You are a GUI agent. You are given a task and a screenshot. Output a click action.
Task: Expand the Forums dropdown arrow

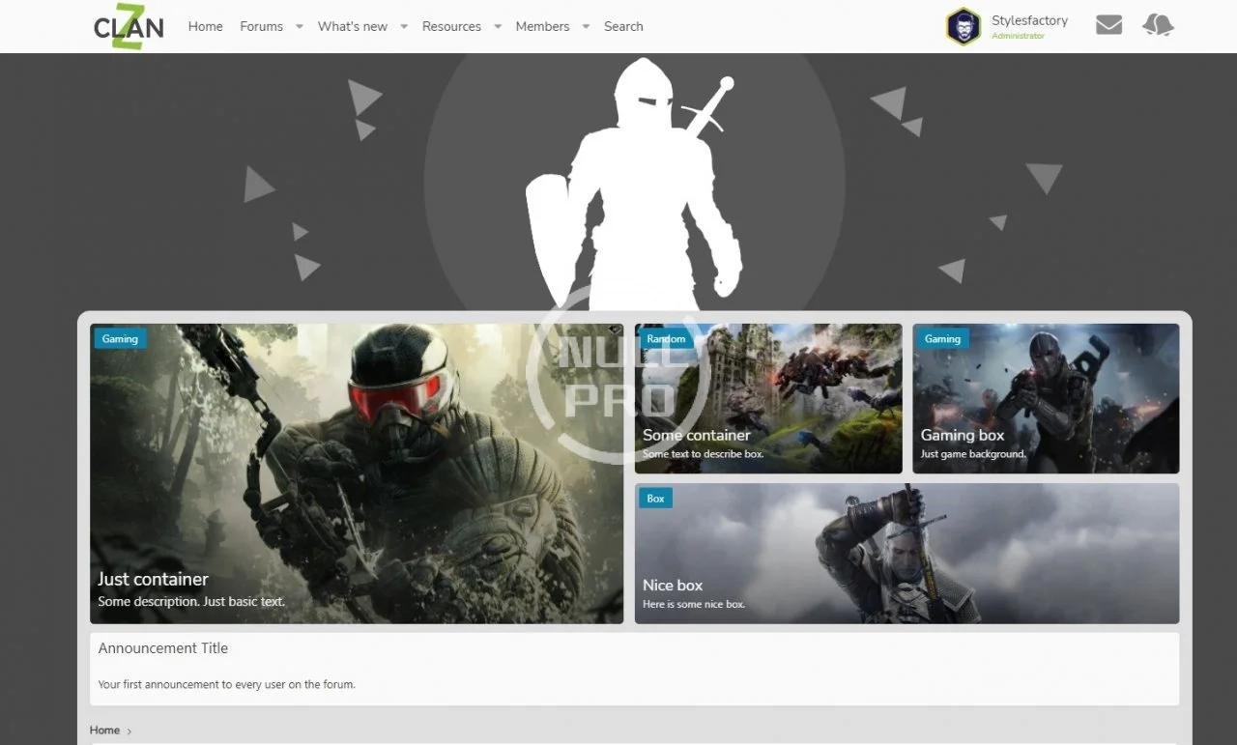click(x=299, y=26)
